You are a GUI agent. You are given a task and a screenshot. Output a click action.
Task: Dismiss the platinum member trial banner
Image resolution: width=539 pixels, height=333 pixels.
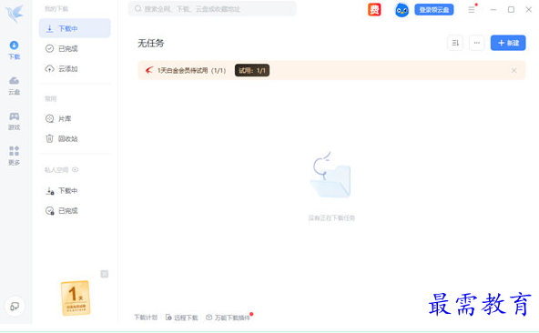(x=514, y=70)
